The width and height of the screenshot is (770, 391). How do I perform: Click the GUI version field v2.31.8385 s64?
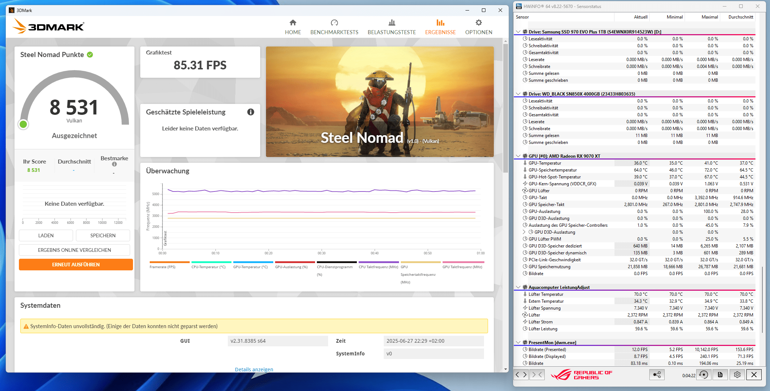pos(278,341)
